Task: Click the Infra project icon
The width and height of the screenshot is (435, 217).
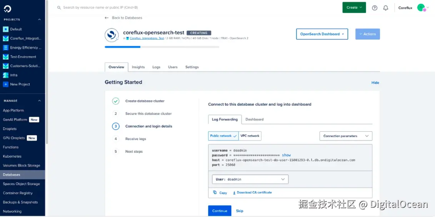Action: (x=5, y=75)
